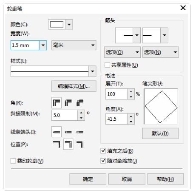Choose the round line cap icon
The height and width of the screenshot is (193, 193).
pos(68,132)
